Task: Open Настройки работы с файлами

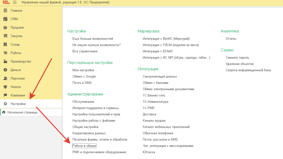Action: [94, 121]
